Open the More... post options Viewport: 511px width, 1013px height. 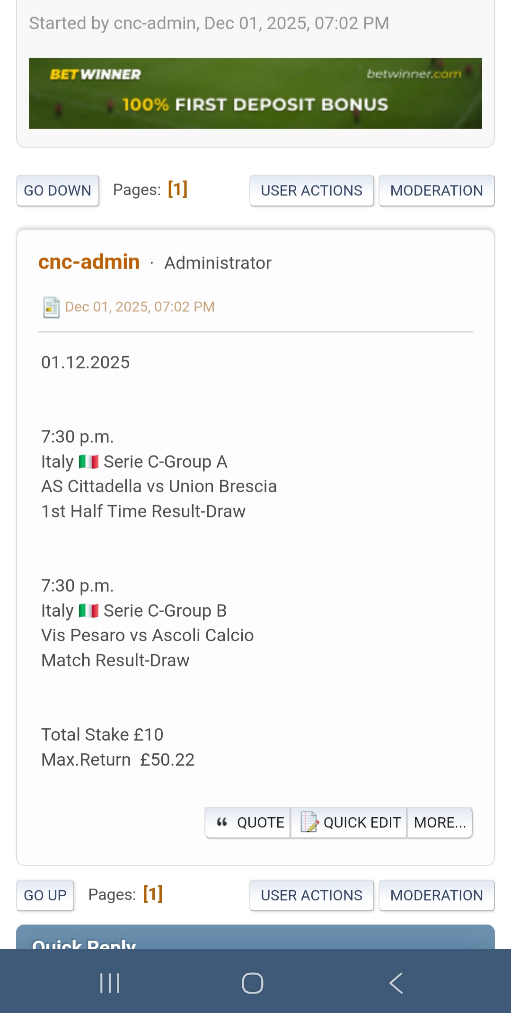click(440, 823)
